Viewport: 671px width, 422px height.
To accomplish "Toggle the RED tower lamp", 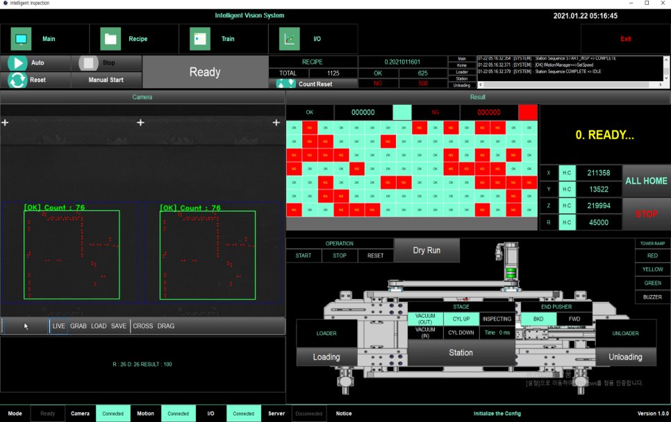I will tap(652, 255).
